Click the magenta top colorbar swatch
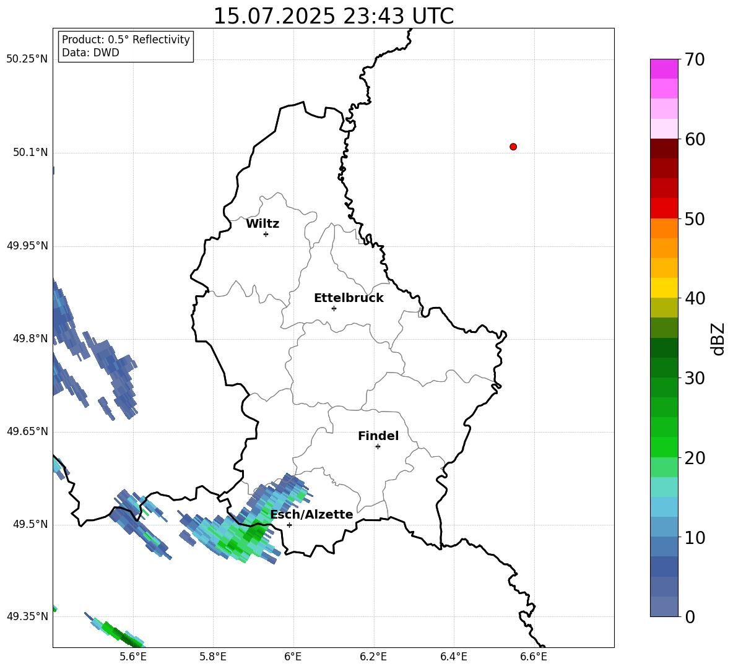 [664, 69]
